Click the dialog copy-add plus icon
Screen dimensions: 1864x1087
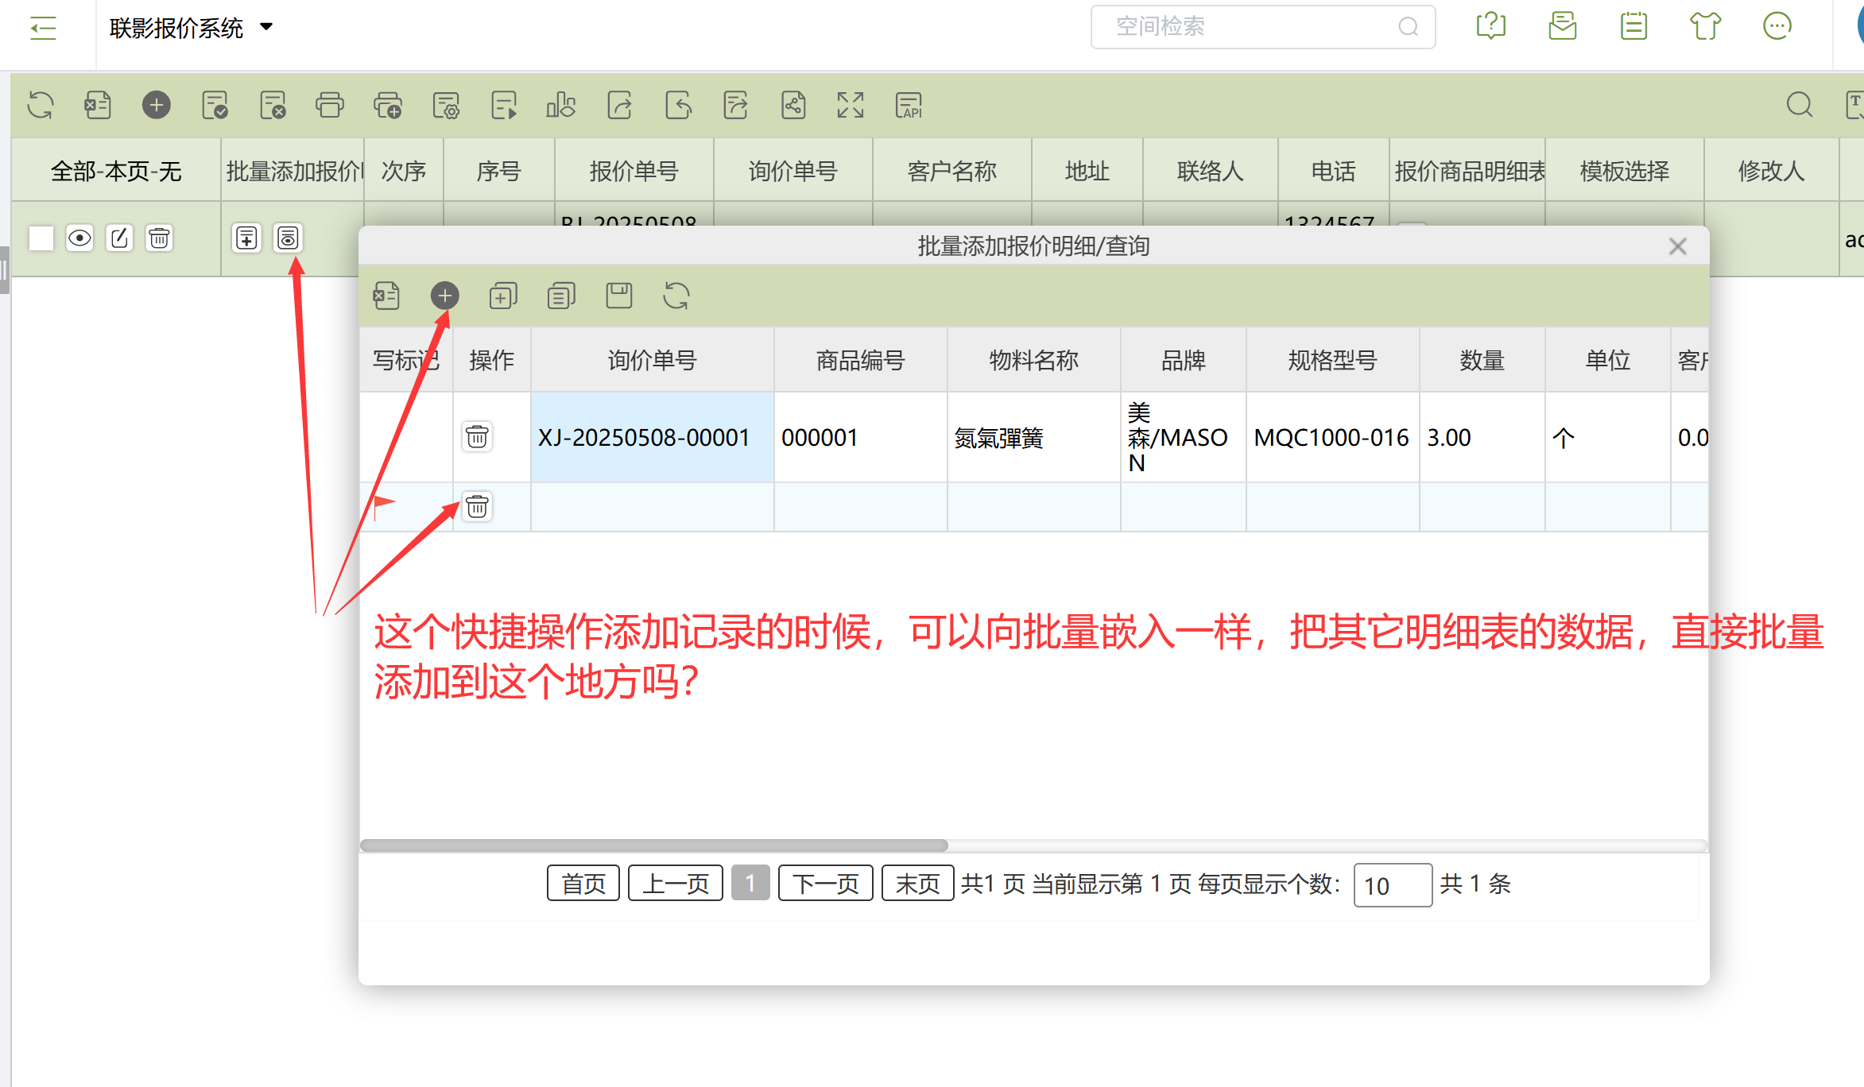point(503,296)
